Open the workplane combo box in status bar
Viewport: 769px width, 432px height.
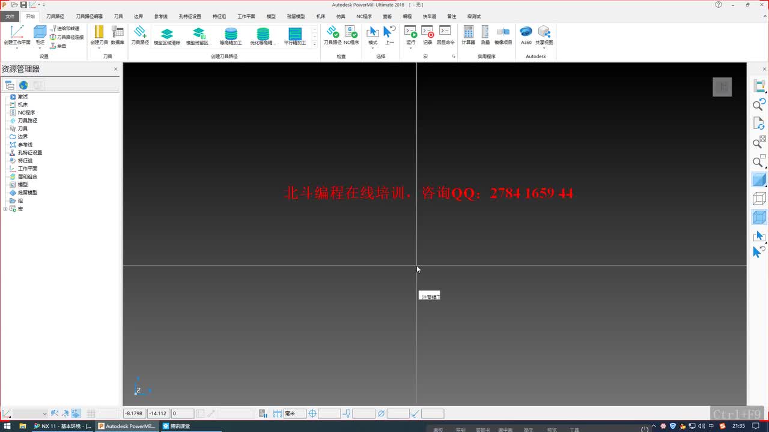coord(30,413)
